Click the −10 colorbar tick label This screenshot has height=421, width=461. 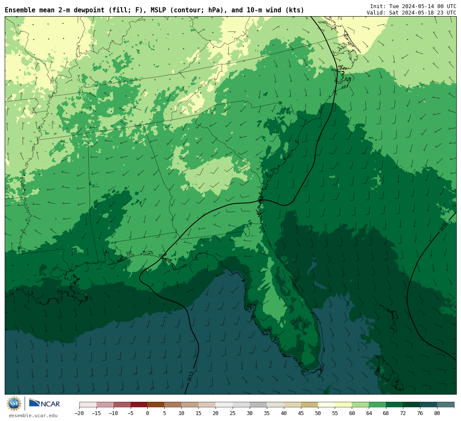pos(114,413)
